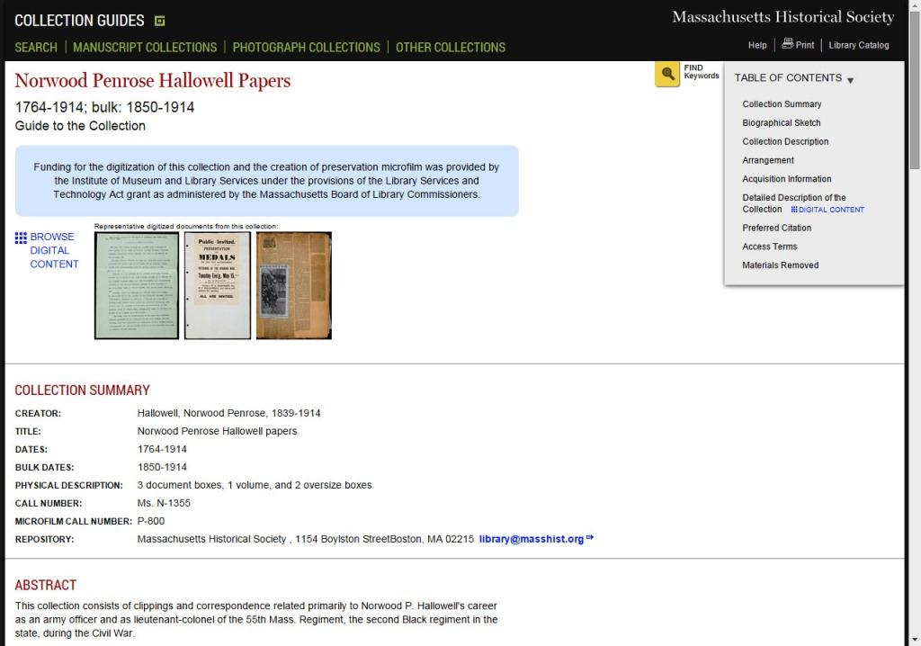Open the Photograph Collections menu
This screenshot has height=646, width=921.
[306, 47]
